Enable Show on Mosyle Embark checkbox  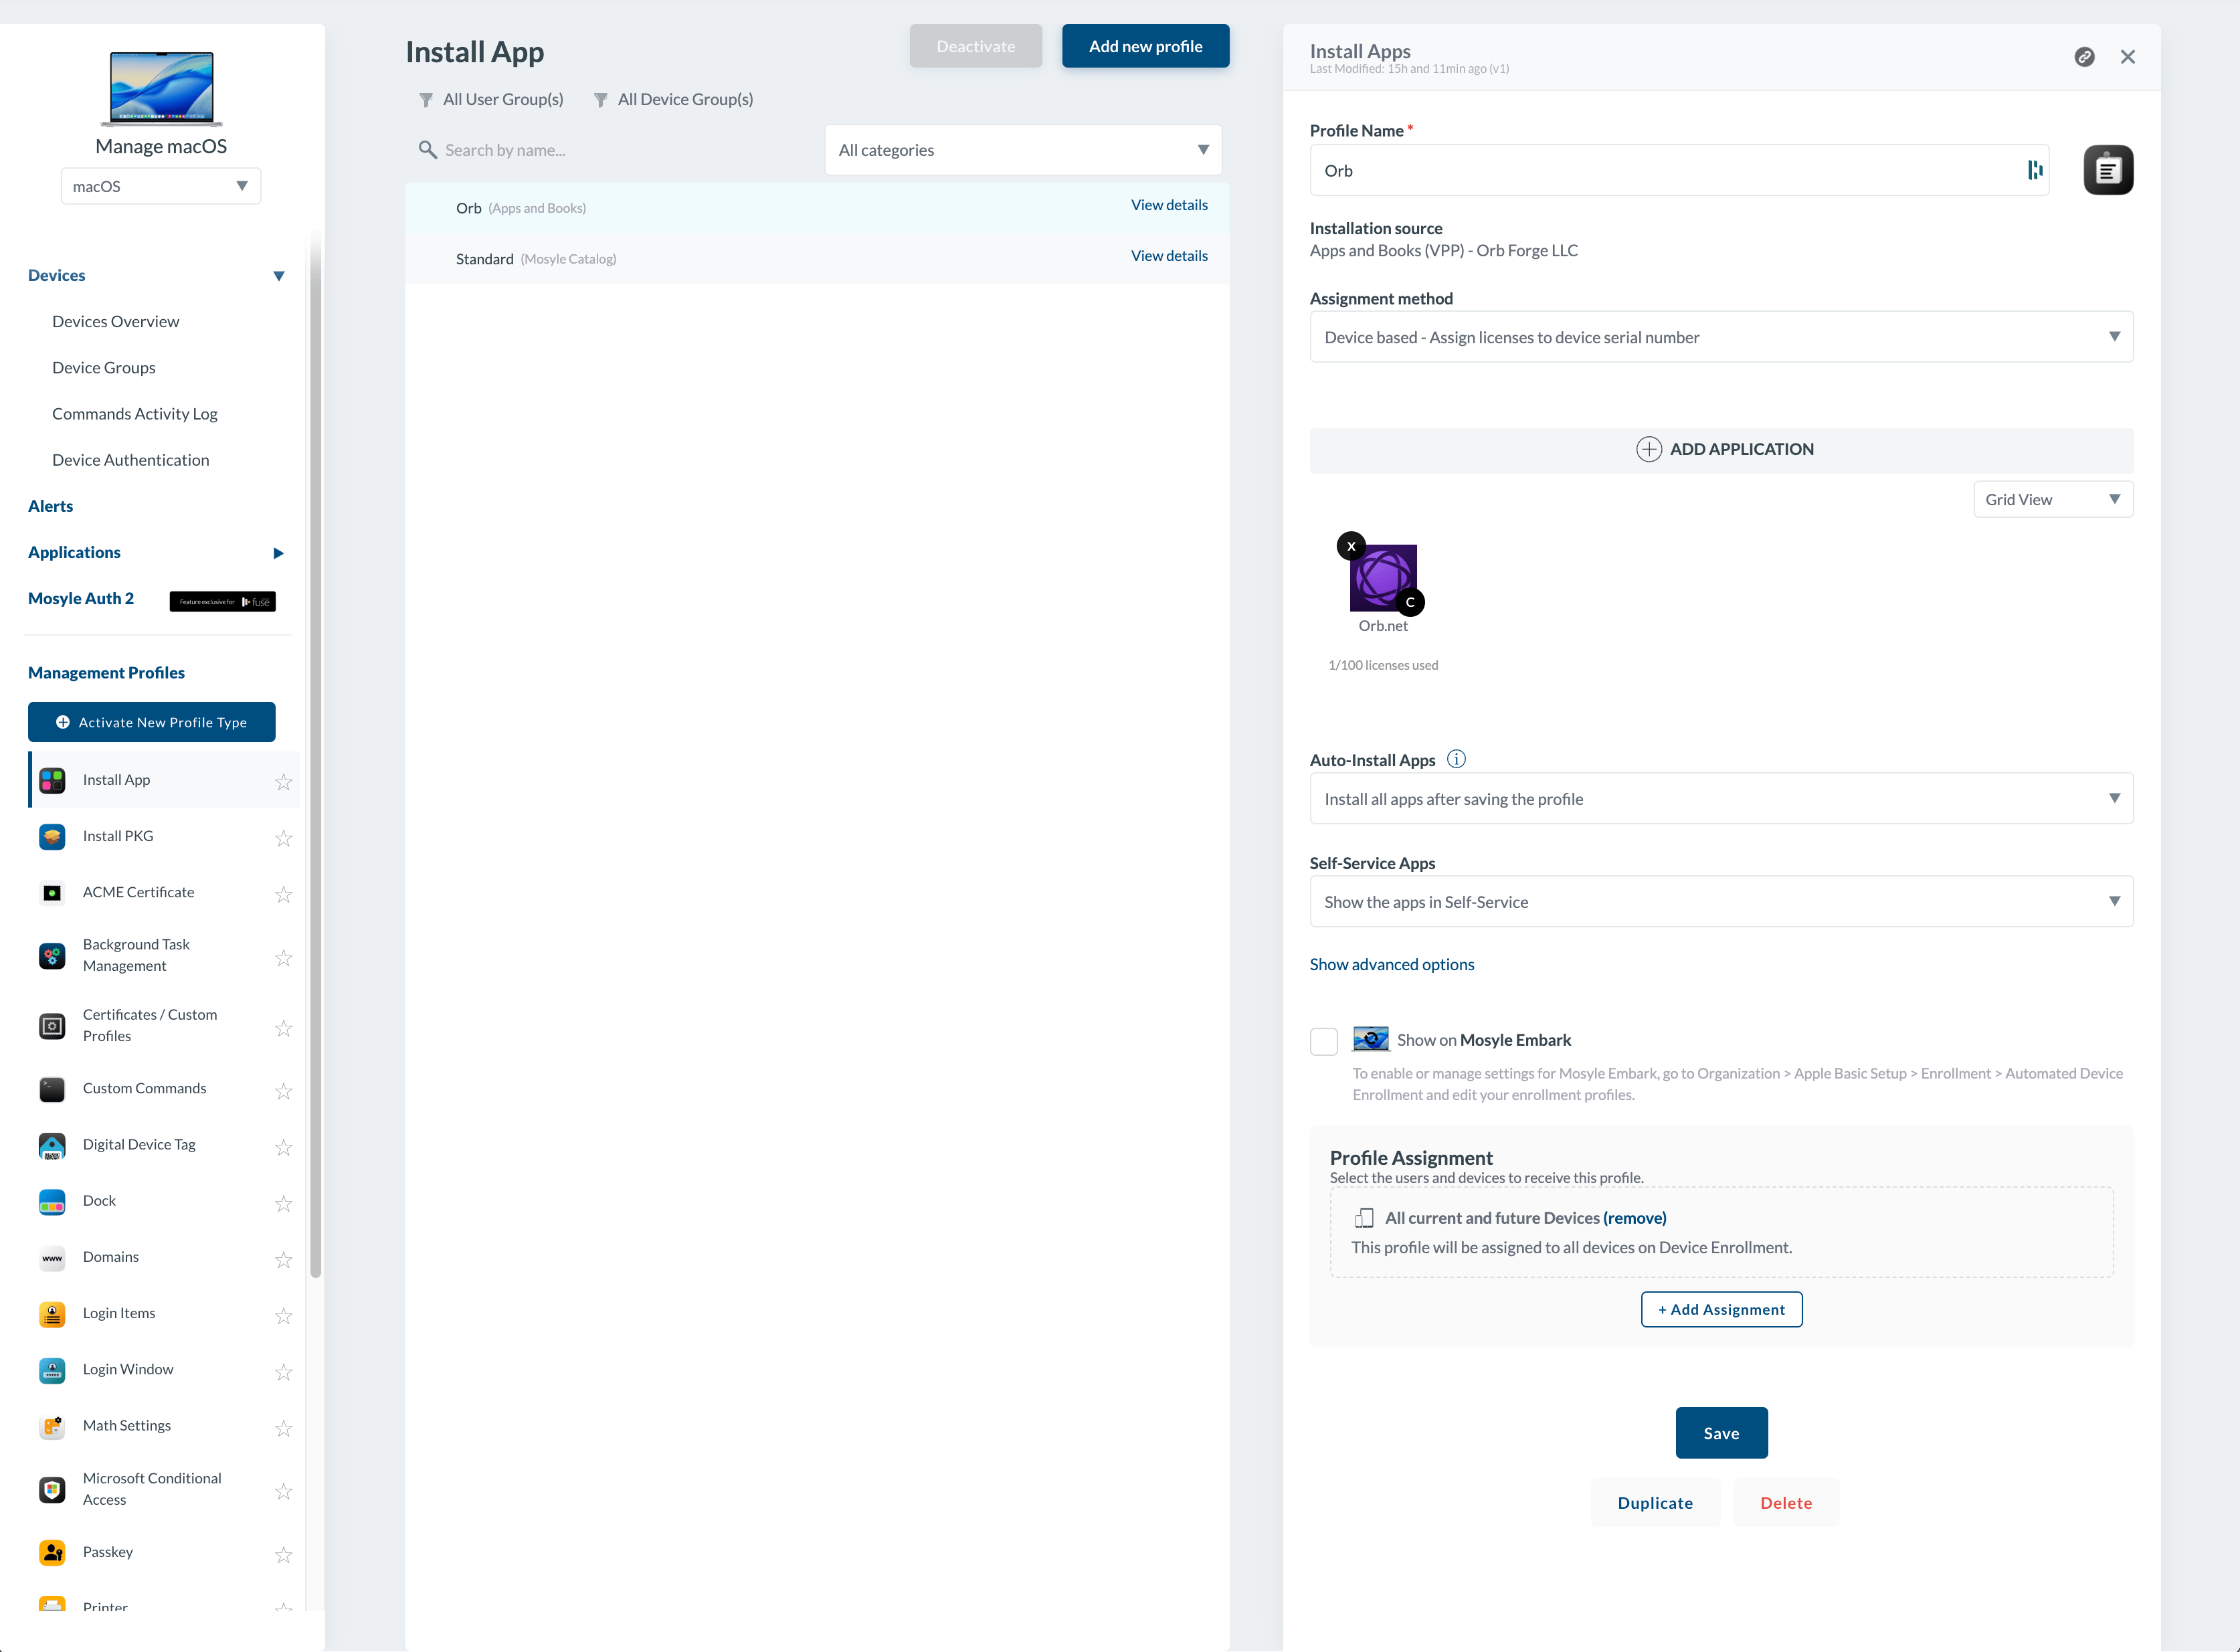[x=1323, y=1041]
